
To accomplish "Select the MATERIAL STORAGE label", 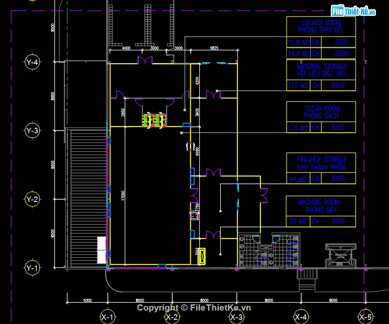I will (321, 70).
